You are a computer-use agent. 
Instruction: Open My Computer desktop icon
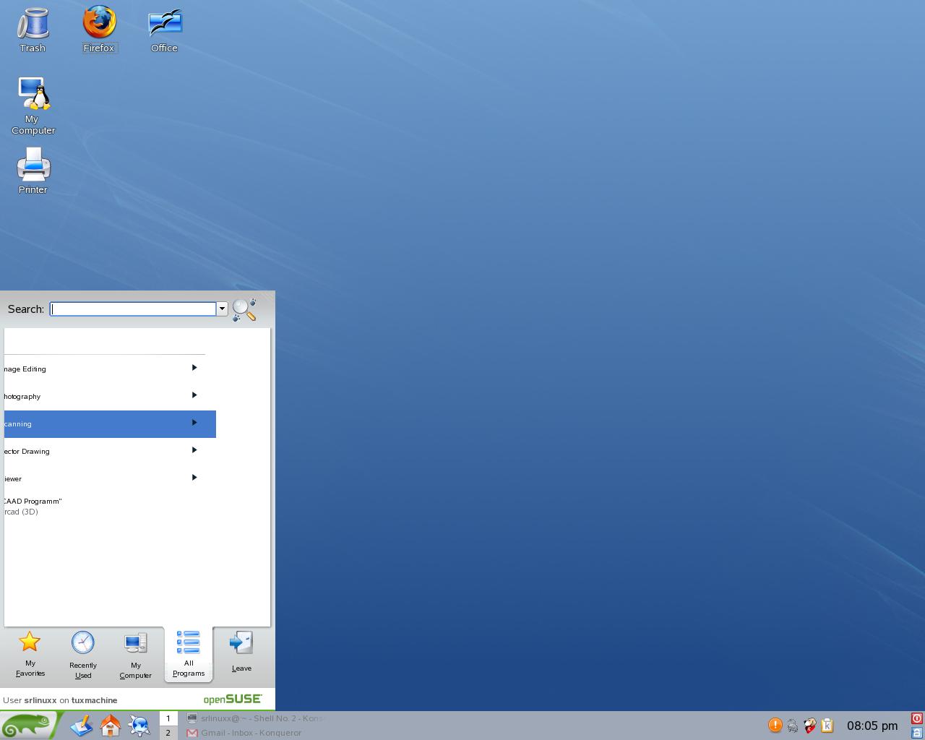pyautogui.click(x=33, y=106)
